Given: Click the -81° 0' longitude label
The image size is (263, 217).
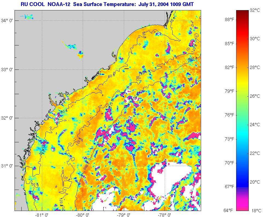Looking at the screenshot, I should [x=42, y=215].
